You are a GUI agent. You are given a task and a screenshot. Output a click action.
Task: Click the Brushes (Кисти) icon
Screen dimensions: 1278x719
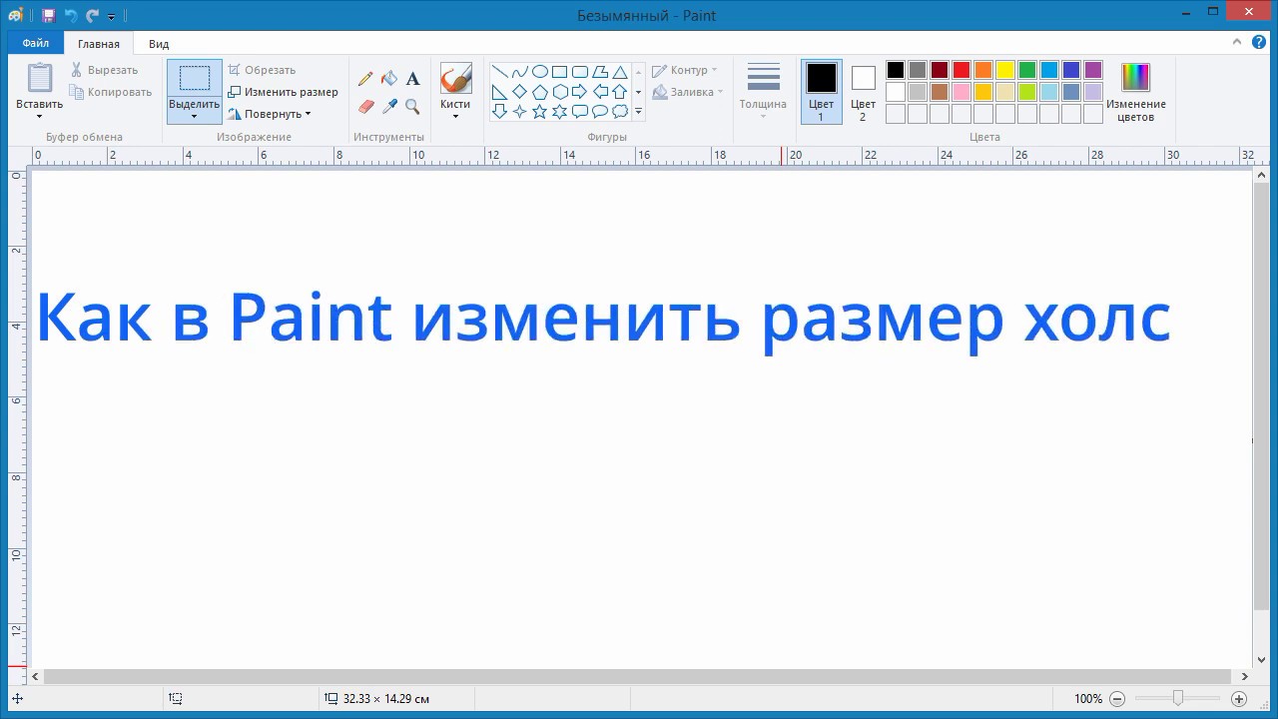pyautogui.click(x=455, y=78)
